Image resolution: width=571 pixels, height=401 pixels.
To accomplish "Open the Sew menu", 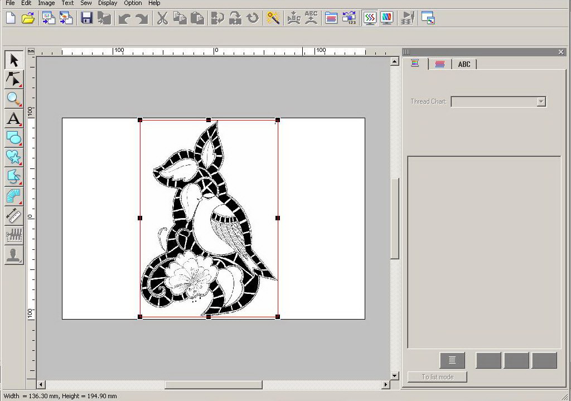I will [86, 3].
